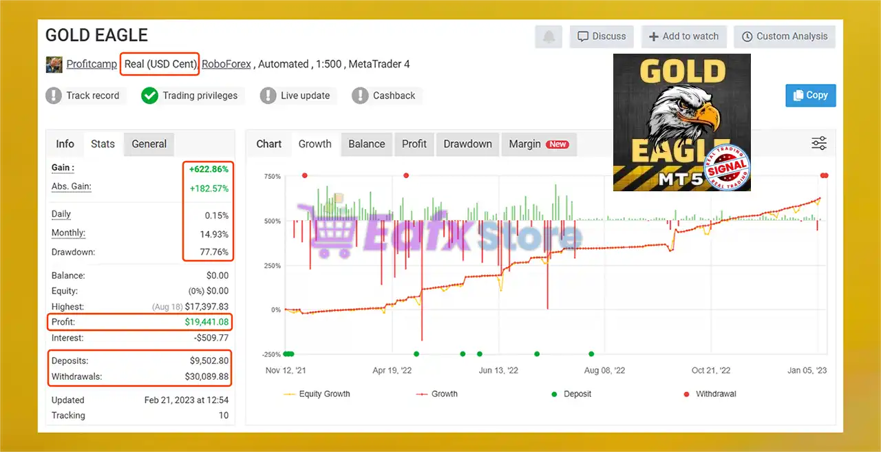Open the Discuss button
The width and height of the screenshot is (881, 452).
pyautogui.click(x=602, y=36)
